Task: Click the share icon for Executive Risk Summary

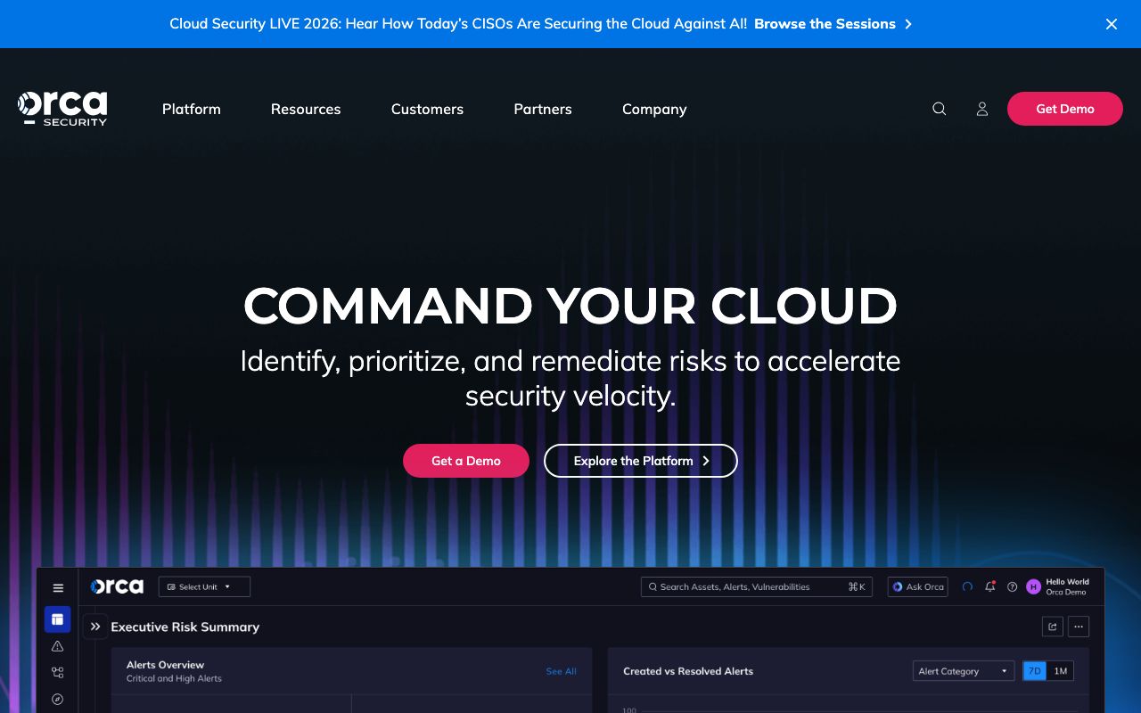Action: pos(1053,627)
